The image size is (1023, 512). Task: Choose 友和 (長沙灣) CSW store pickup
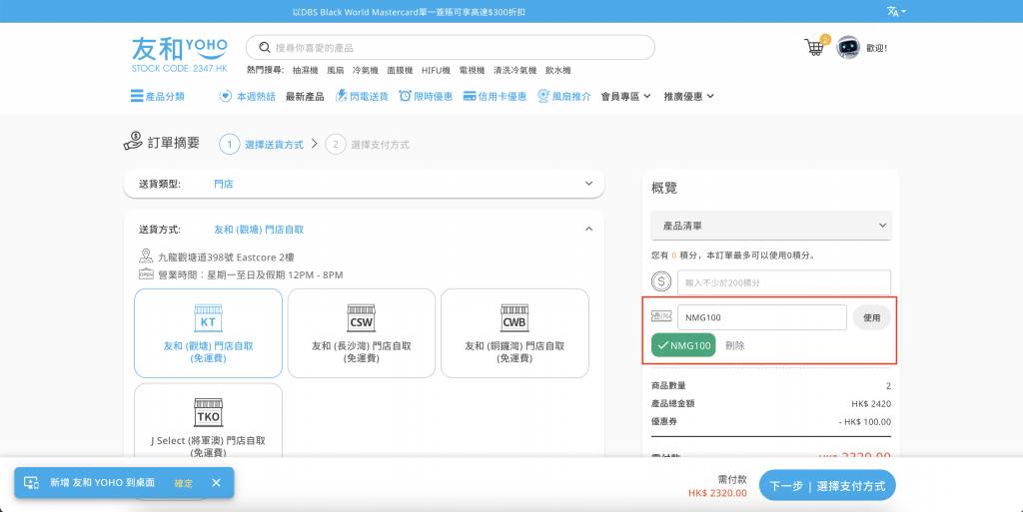pyautogui.click(x=362, y=333)
